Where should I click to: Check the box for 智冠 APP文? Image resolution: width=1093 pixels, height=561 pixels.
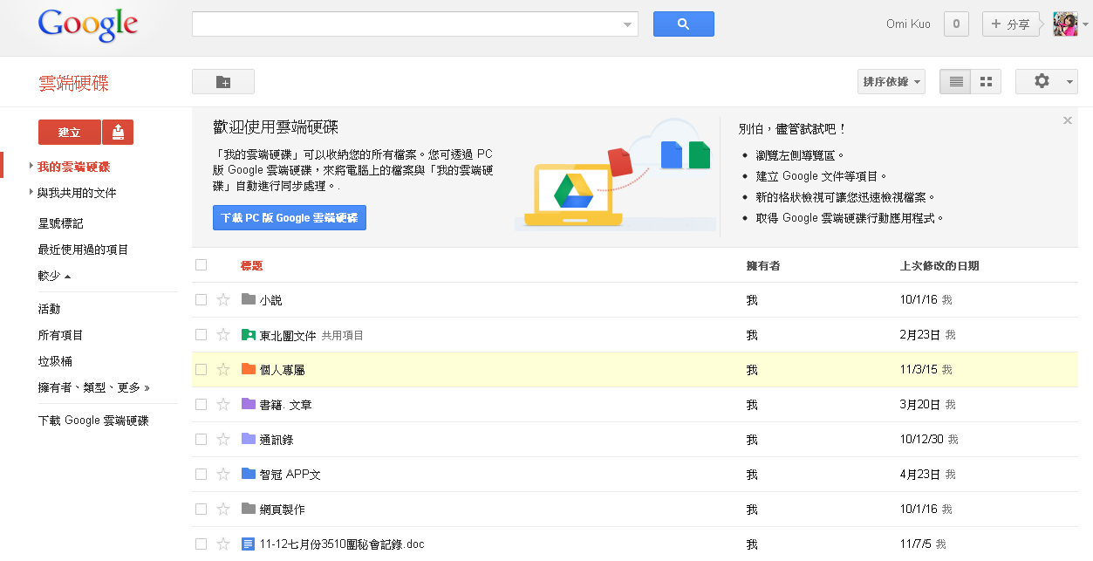(x=202, y=475)
